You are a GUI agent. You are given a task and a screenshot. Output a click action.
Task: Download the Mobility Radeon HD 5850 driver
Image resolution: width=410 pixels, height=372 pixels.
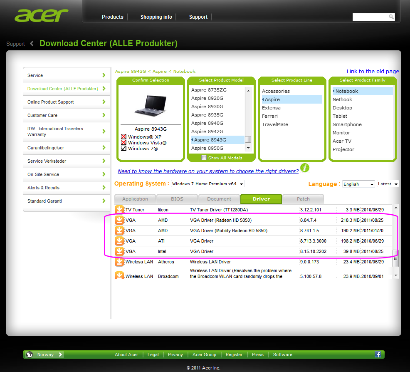[119, 231]
